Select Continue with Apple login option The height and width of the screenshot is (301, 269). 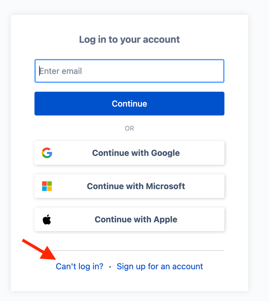[129, 219]
